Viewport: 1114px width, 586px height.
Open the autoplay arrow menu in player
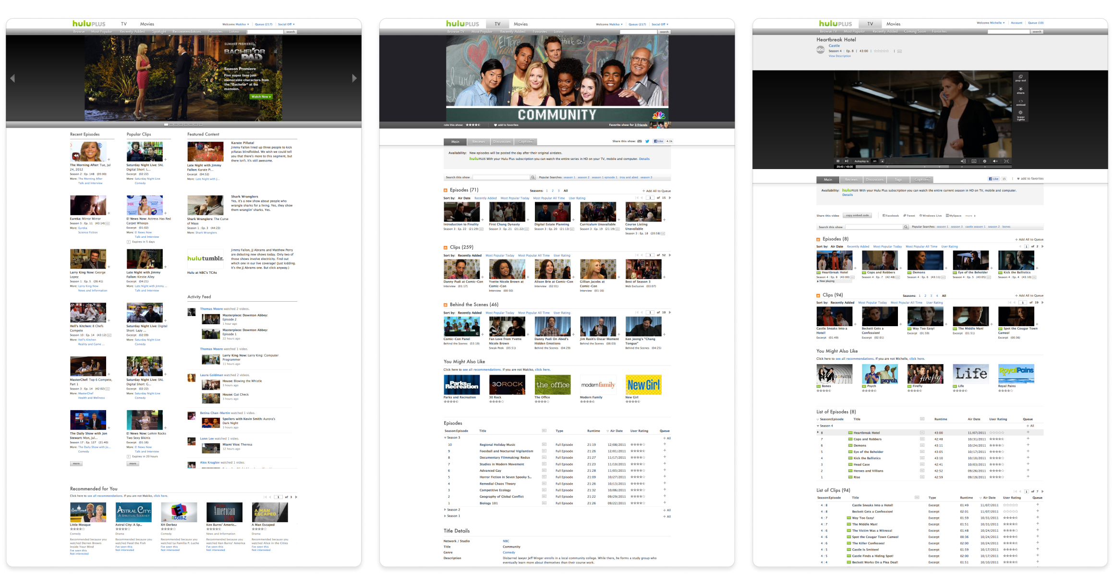[x=882, y=161]
